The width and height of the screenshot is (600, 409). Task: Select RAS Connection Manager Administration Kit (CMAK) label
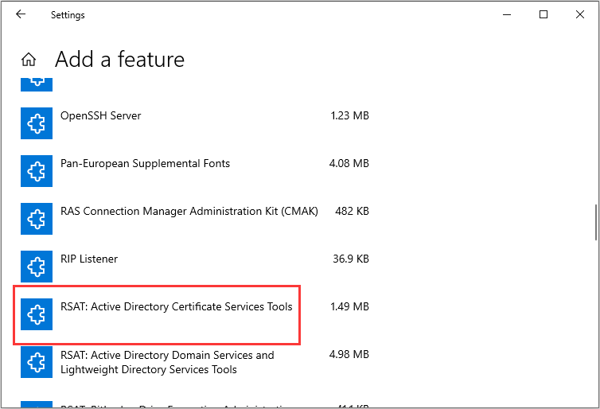point(189,211)
